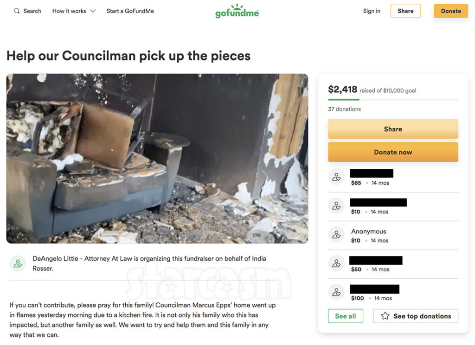Click the avatar beside the $50 donation
The image size is (475, 345).
click(x=336, y=263)
